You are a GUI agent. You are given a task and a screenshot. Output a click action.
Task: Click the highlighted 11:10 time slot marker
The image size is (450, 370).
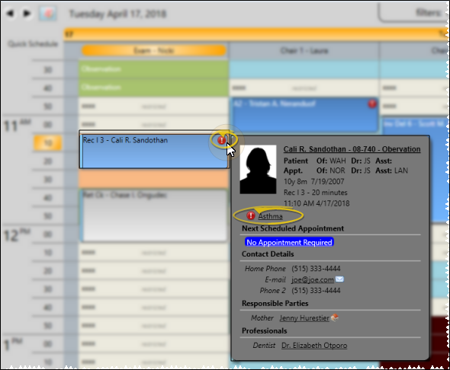47,142
